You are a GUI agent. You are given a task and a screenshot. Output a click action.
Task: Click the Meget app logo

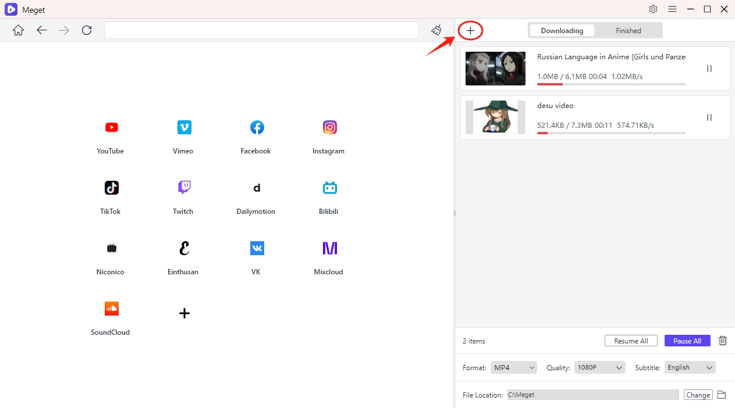pos(10,9)
